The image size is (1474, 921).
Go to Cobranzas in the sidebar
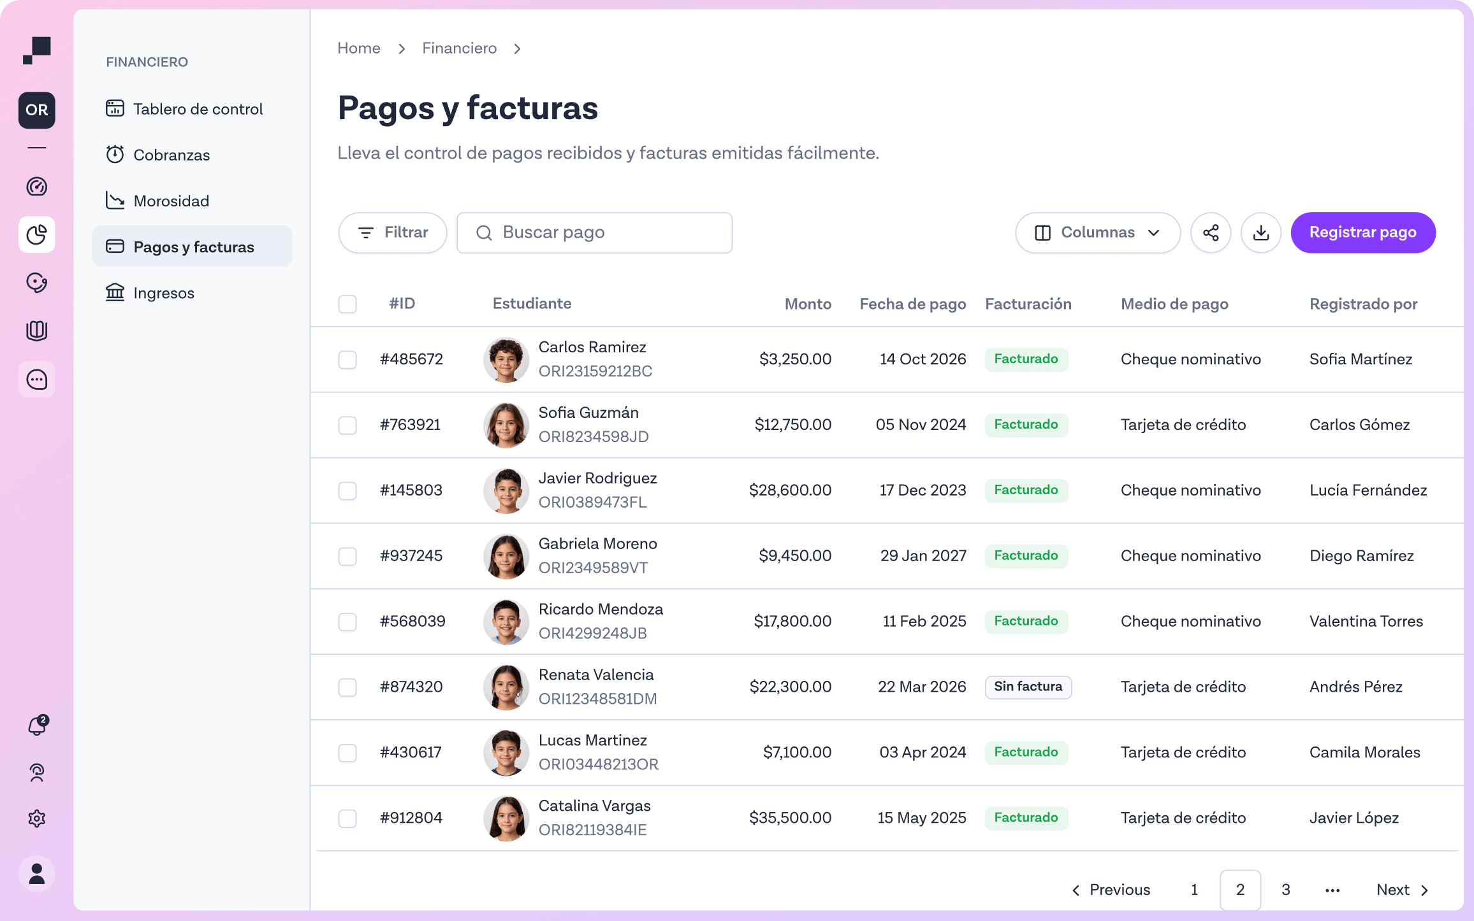click(171, 155)
